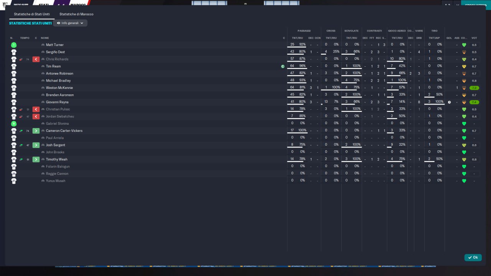The width and height of the screenshot is (491, 276).
Task: Sort by TNT/RIU under SCIVOLATE header
Action: pos(351,38)
